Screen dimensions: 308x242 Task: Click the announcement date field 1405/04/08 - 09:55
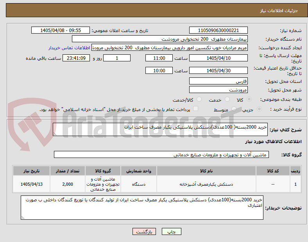coord(61,30)
